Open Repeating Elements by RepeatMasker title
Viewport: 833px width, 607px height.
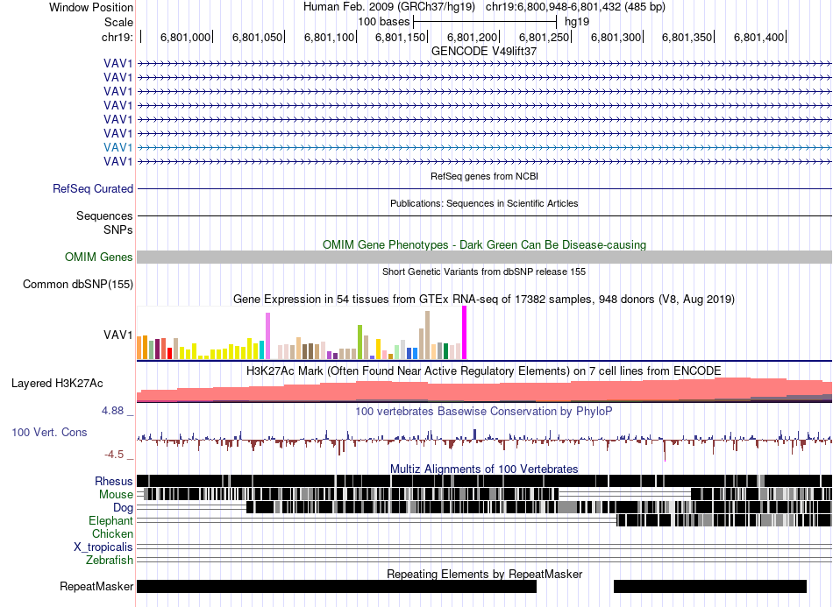click(x=484, y=574)
